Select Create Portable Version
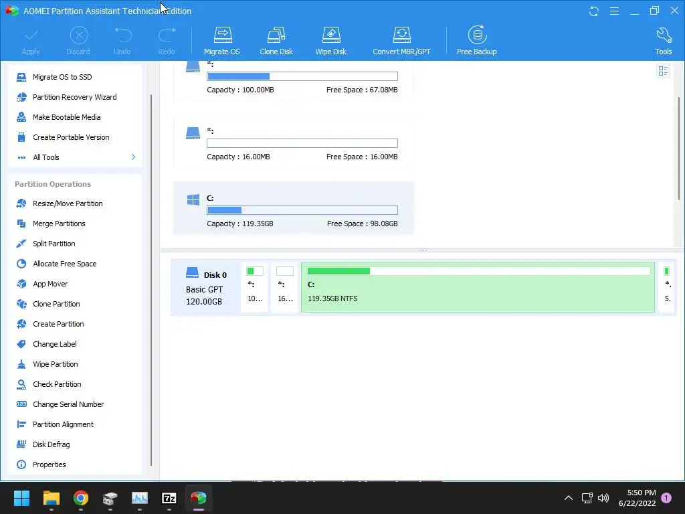This screenshot has width=685, height=514. (x=72, y=137)
